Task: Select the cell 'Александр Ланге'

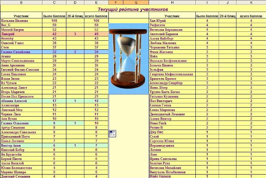Action: 21,87
